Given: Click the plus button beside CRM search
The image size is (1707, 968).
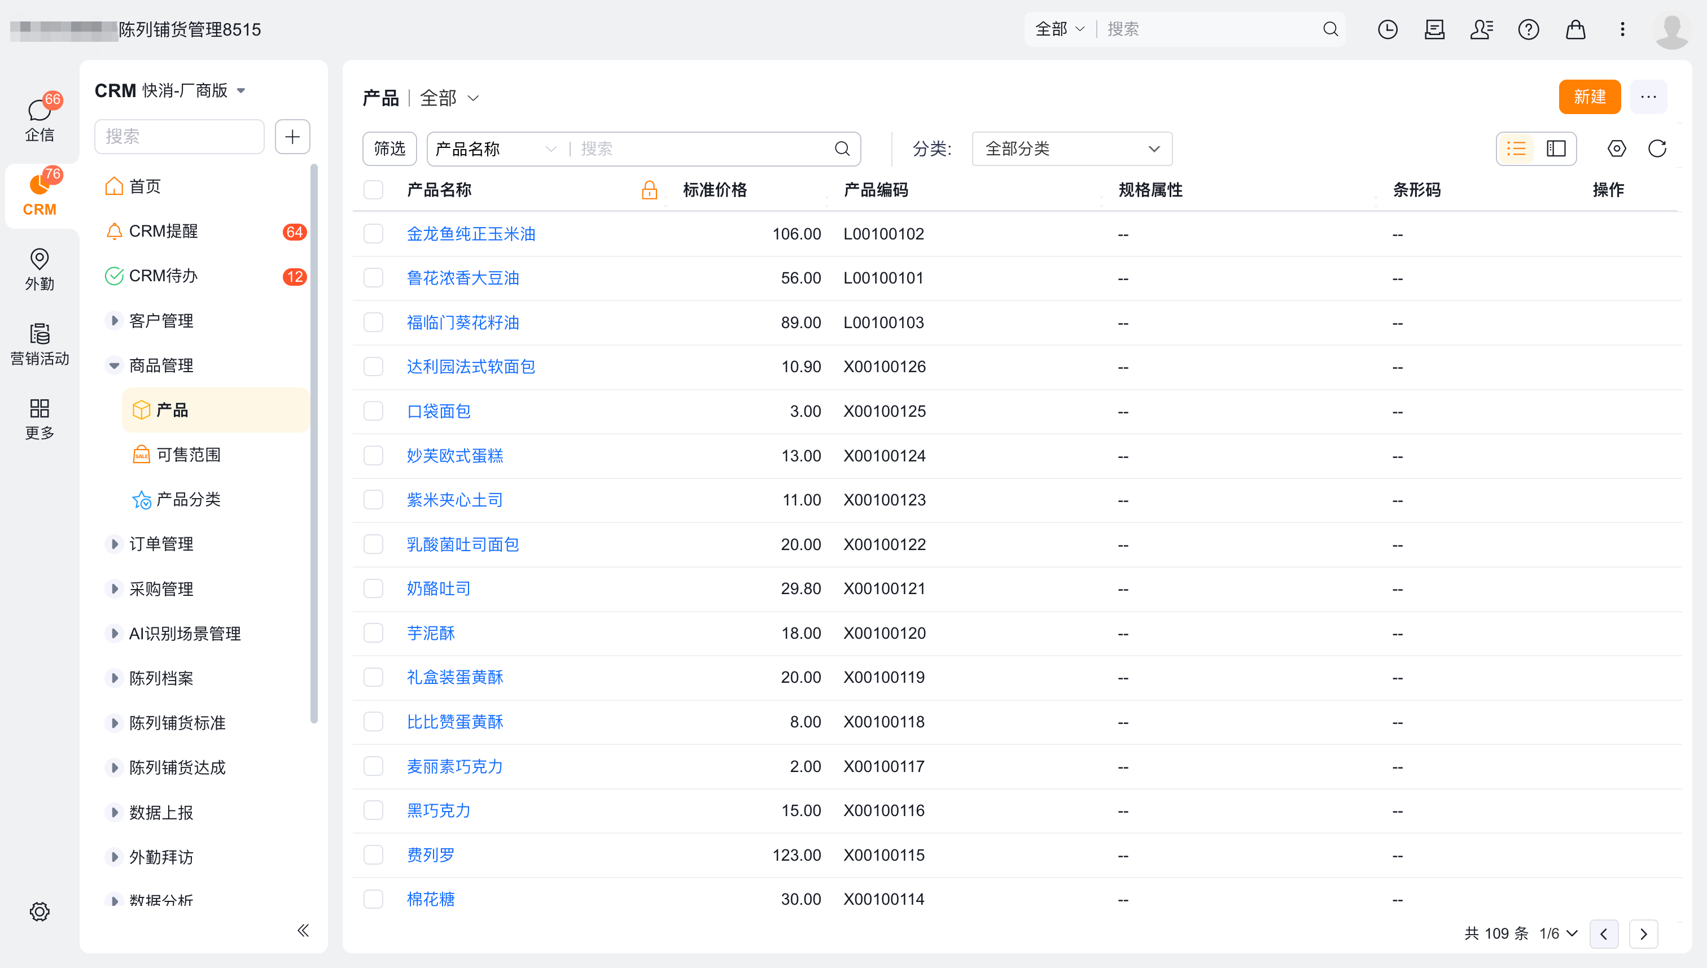Looking at the screenshot, I should pos(292,136).
